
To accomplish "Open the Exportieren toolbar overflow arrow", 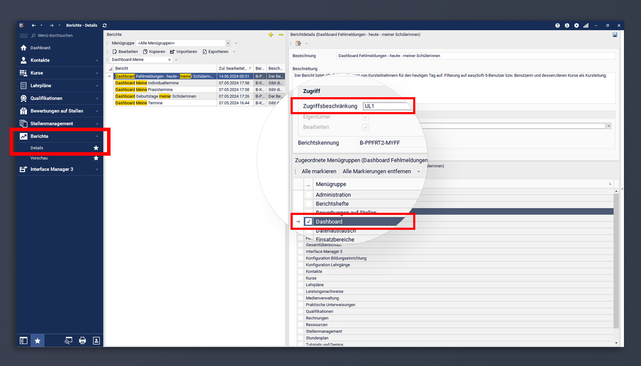I will [234, 52].
